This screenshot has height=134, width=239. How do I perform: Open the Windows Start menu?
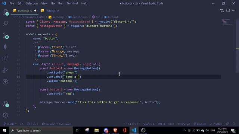(4, 130)
